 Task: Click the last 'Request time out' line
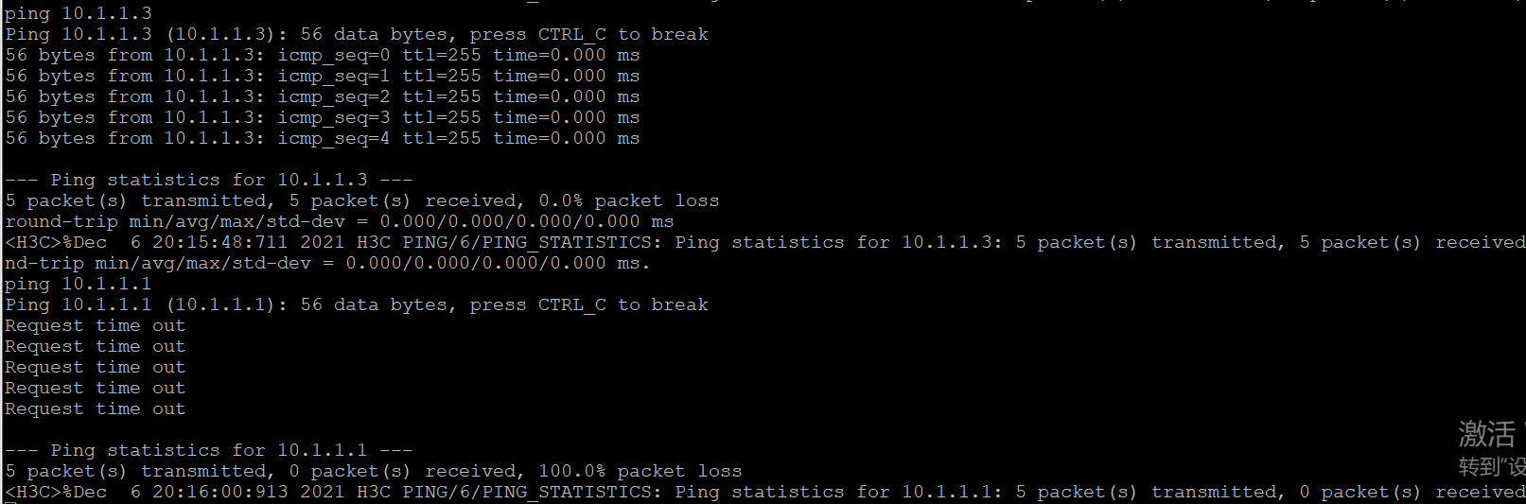95,408
